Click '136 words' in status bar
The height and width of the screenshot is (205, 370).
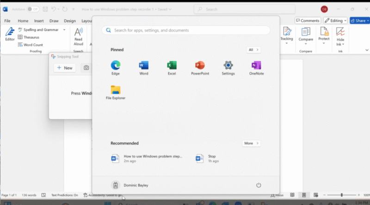[x=29, y=195]
